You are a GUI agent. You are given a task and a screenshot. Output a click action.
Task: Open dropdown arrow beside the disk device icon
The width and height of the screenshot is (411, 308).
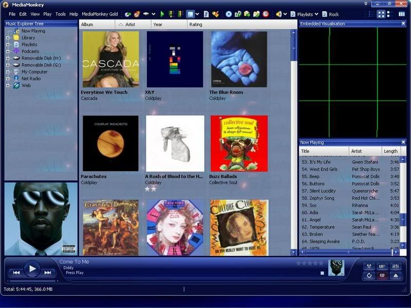click(153, 14)
